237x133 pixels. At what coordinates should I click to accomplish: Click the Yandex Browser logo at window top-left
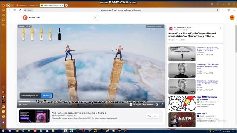tap(3, 6)
